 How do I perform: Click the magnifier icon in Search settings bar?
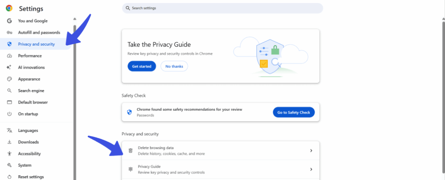click(x=128, y=8)
